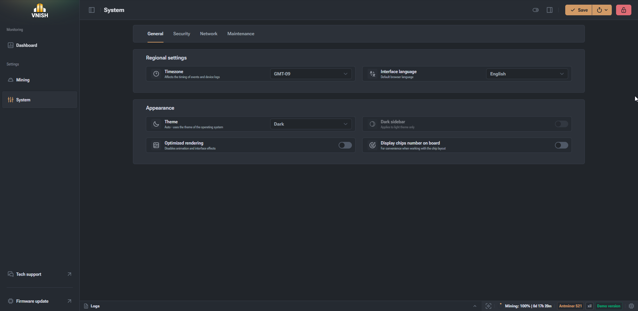Expand the logs panel with the up chevron

(x=475, y=306)
